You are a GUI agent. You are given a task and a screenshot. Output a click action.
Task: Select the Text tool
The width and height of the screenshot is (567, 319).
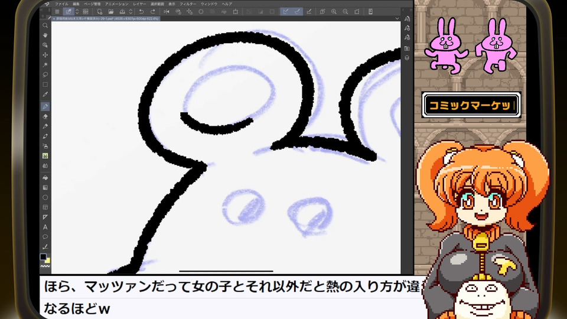click(x=45, y=227)
